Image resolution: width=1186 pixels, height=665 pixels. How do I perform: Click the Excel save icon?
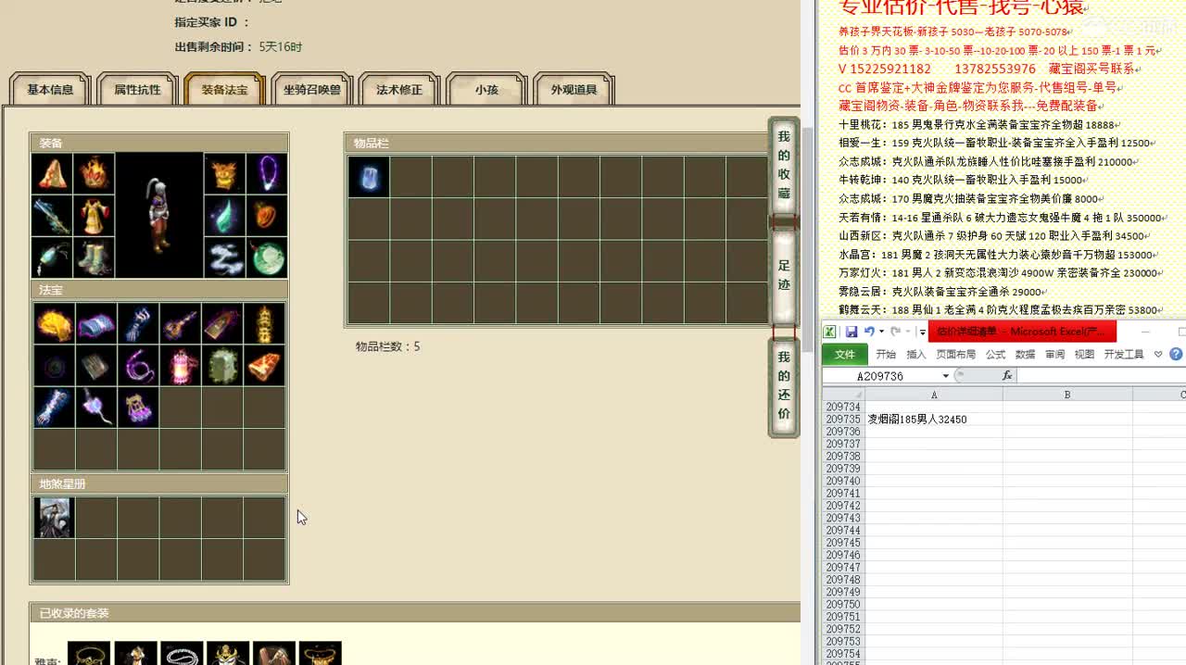click(851, 332)
